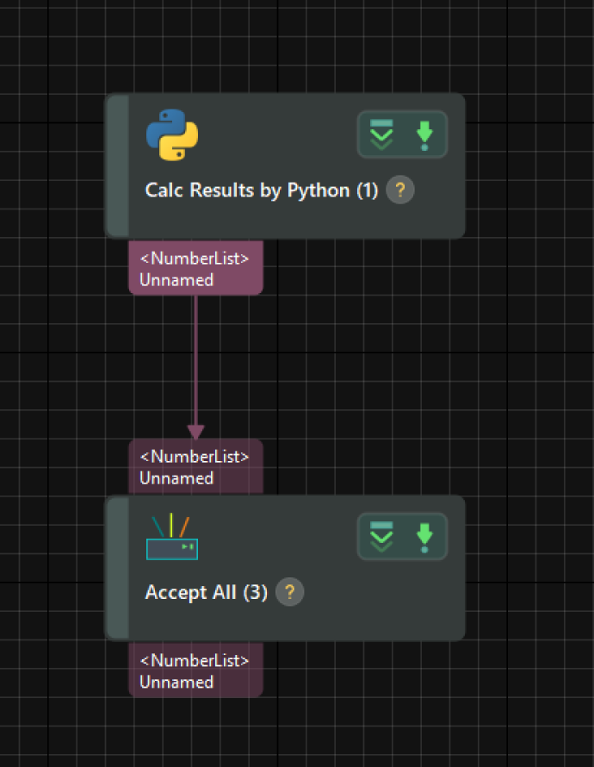Click the green output arrow on Calc Results node

click(x=424, y=134)
